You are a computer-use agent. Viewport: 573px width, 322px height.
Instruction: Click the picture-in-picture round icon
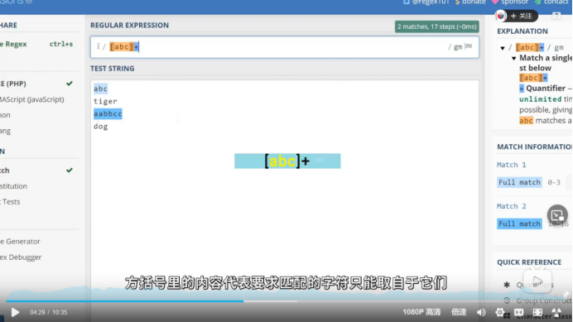point(557,215)
